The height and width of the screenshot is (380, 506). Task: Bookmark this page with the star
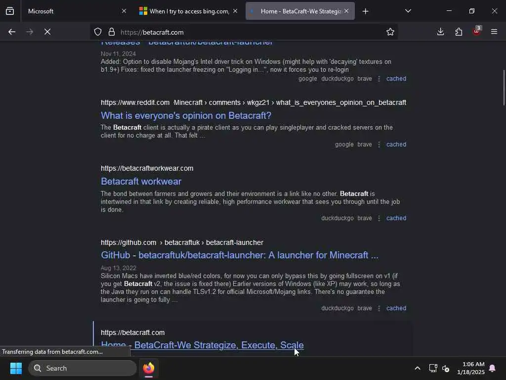point(390,32)
